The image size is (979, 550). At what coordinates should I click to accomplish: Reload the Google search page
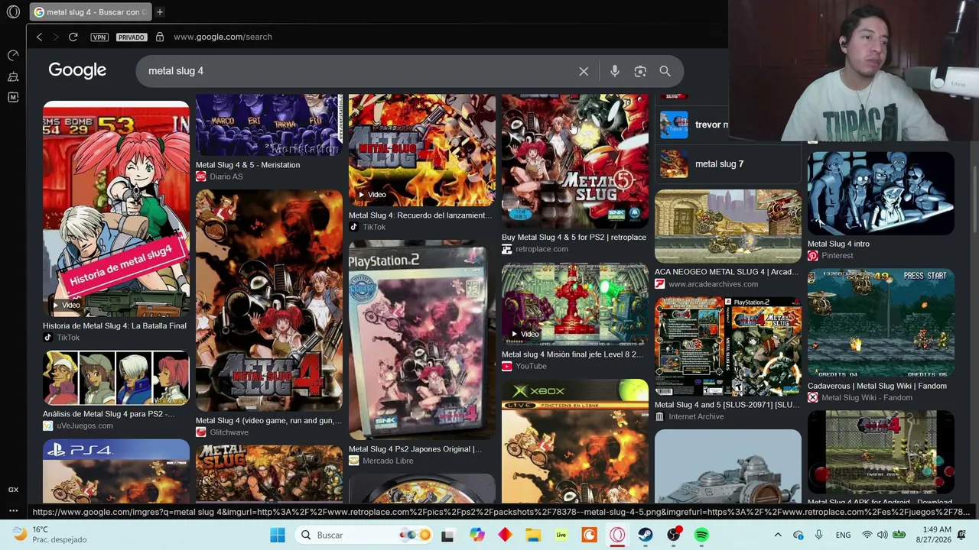point(73,37)
